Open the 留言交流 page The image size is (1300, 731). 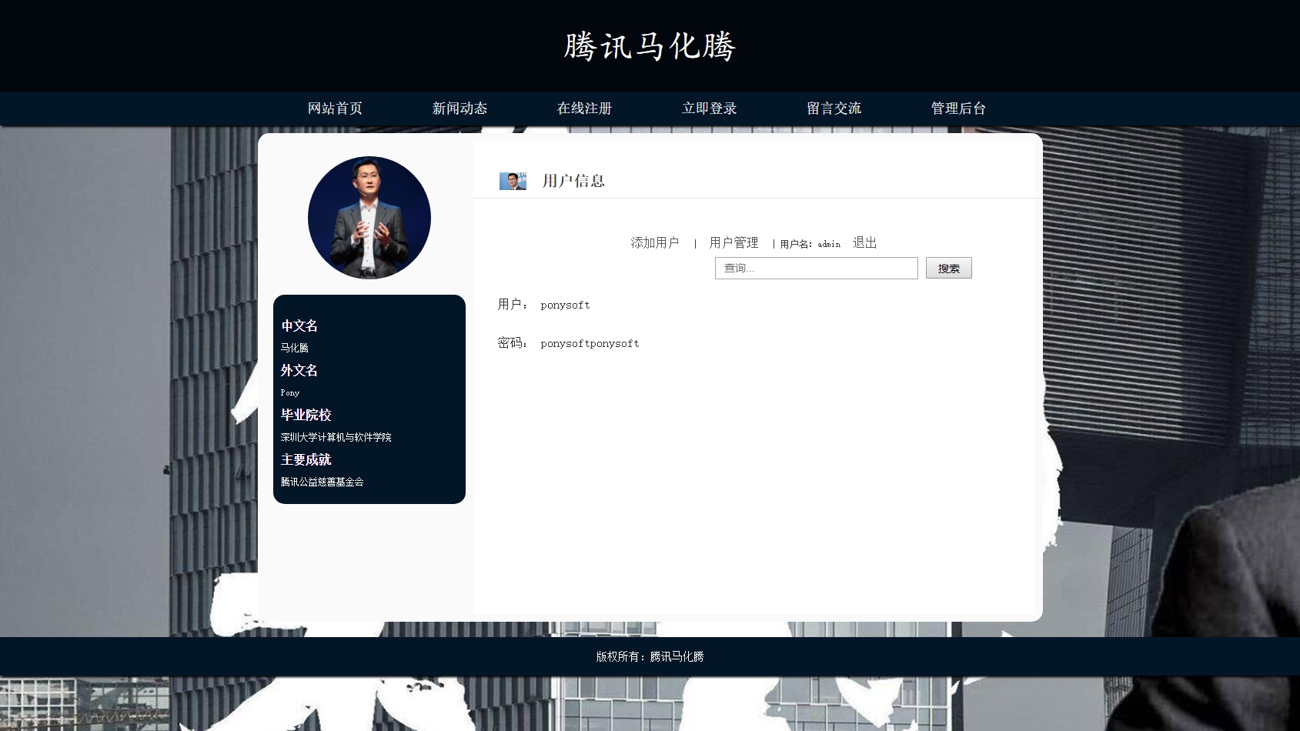coord(834,108)
